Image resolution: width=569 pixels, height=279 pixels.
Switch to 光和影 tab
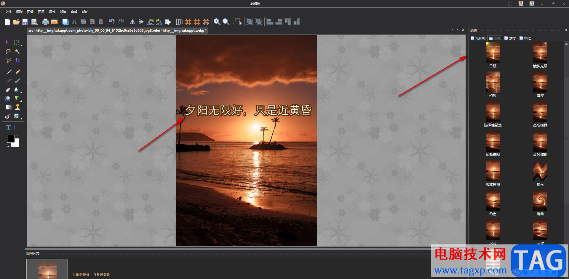[x=478, y=38]
